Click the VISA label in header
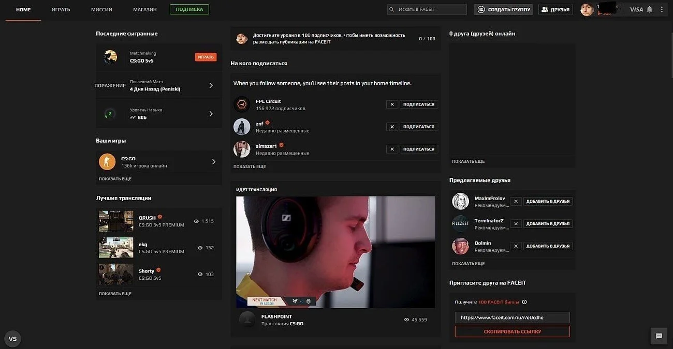The width and height of the screenshot is (673, 349). [x=636, y=9]
